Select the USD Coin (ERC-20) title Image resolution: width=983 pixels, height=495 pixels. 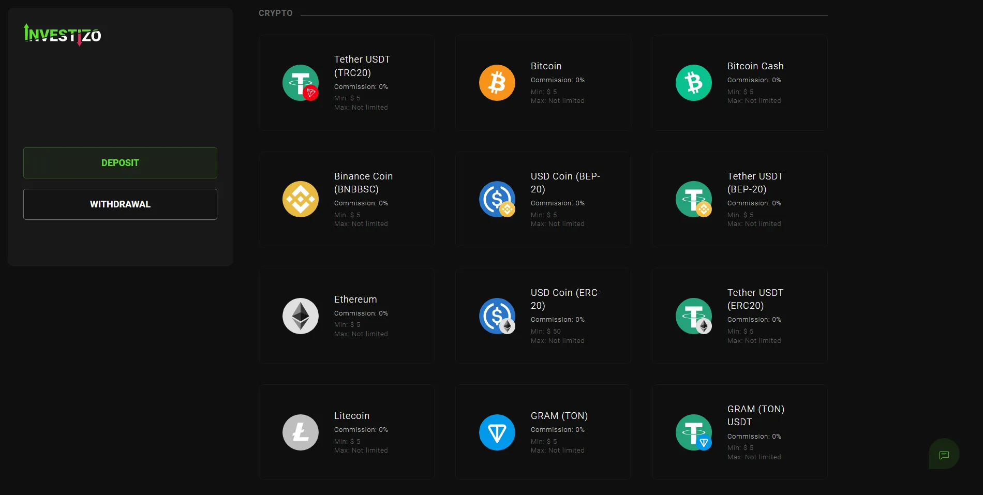point(565,299)
